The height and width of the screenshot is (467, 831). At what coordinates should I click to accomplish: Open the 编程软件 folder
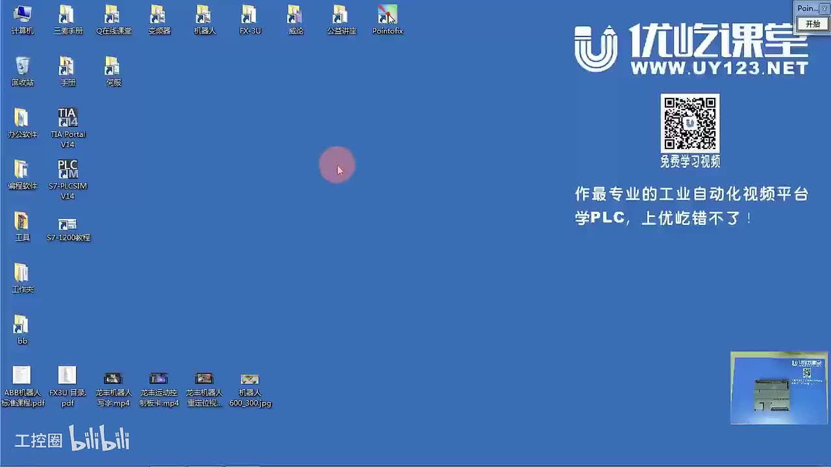(23, 174)
